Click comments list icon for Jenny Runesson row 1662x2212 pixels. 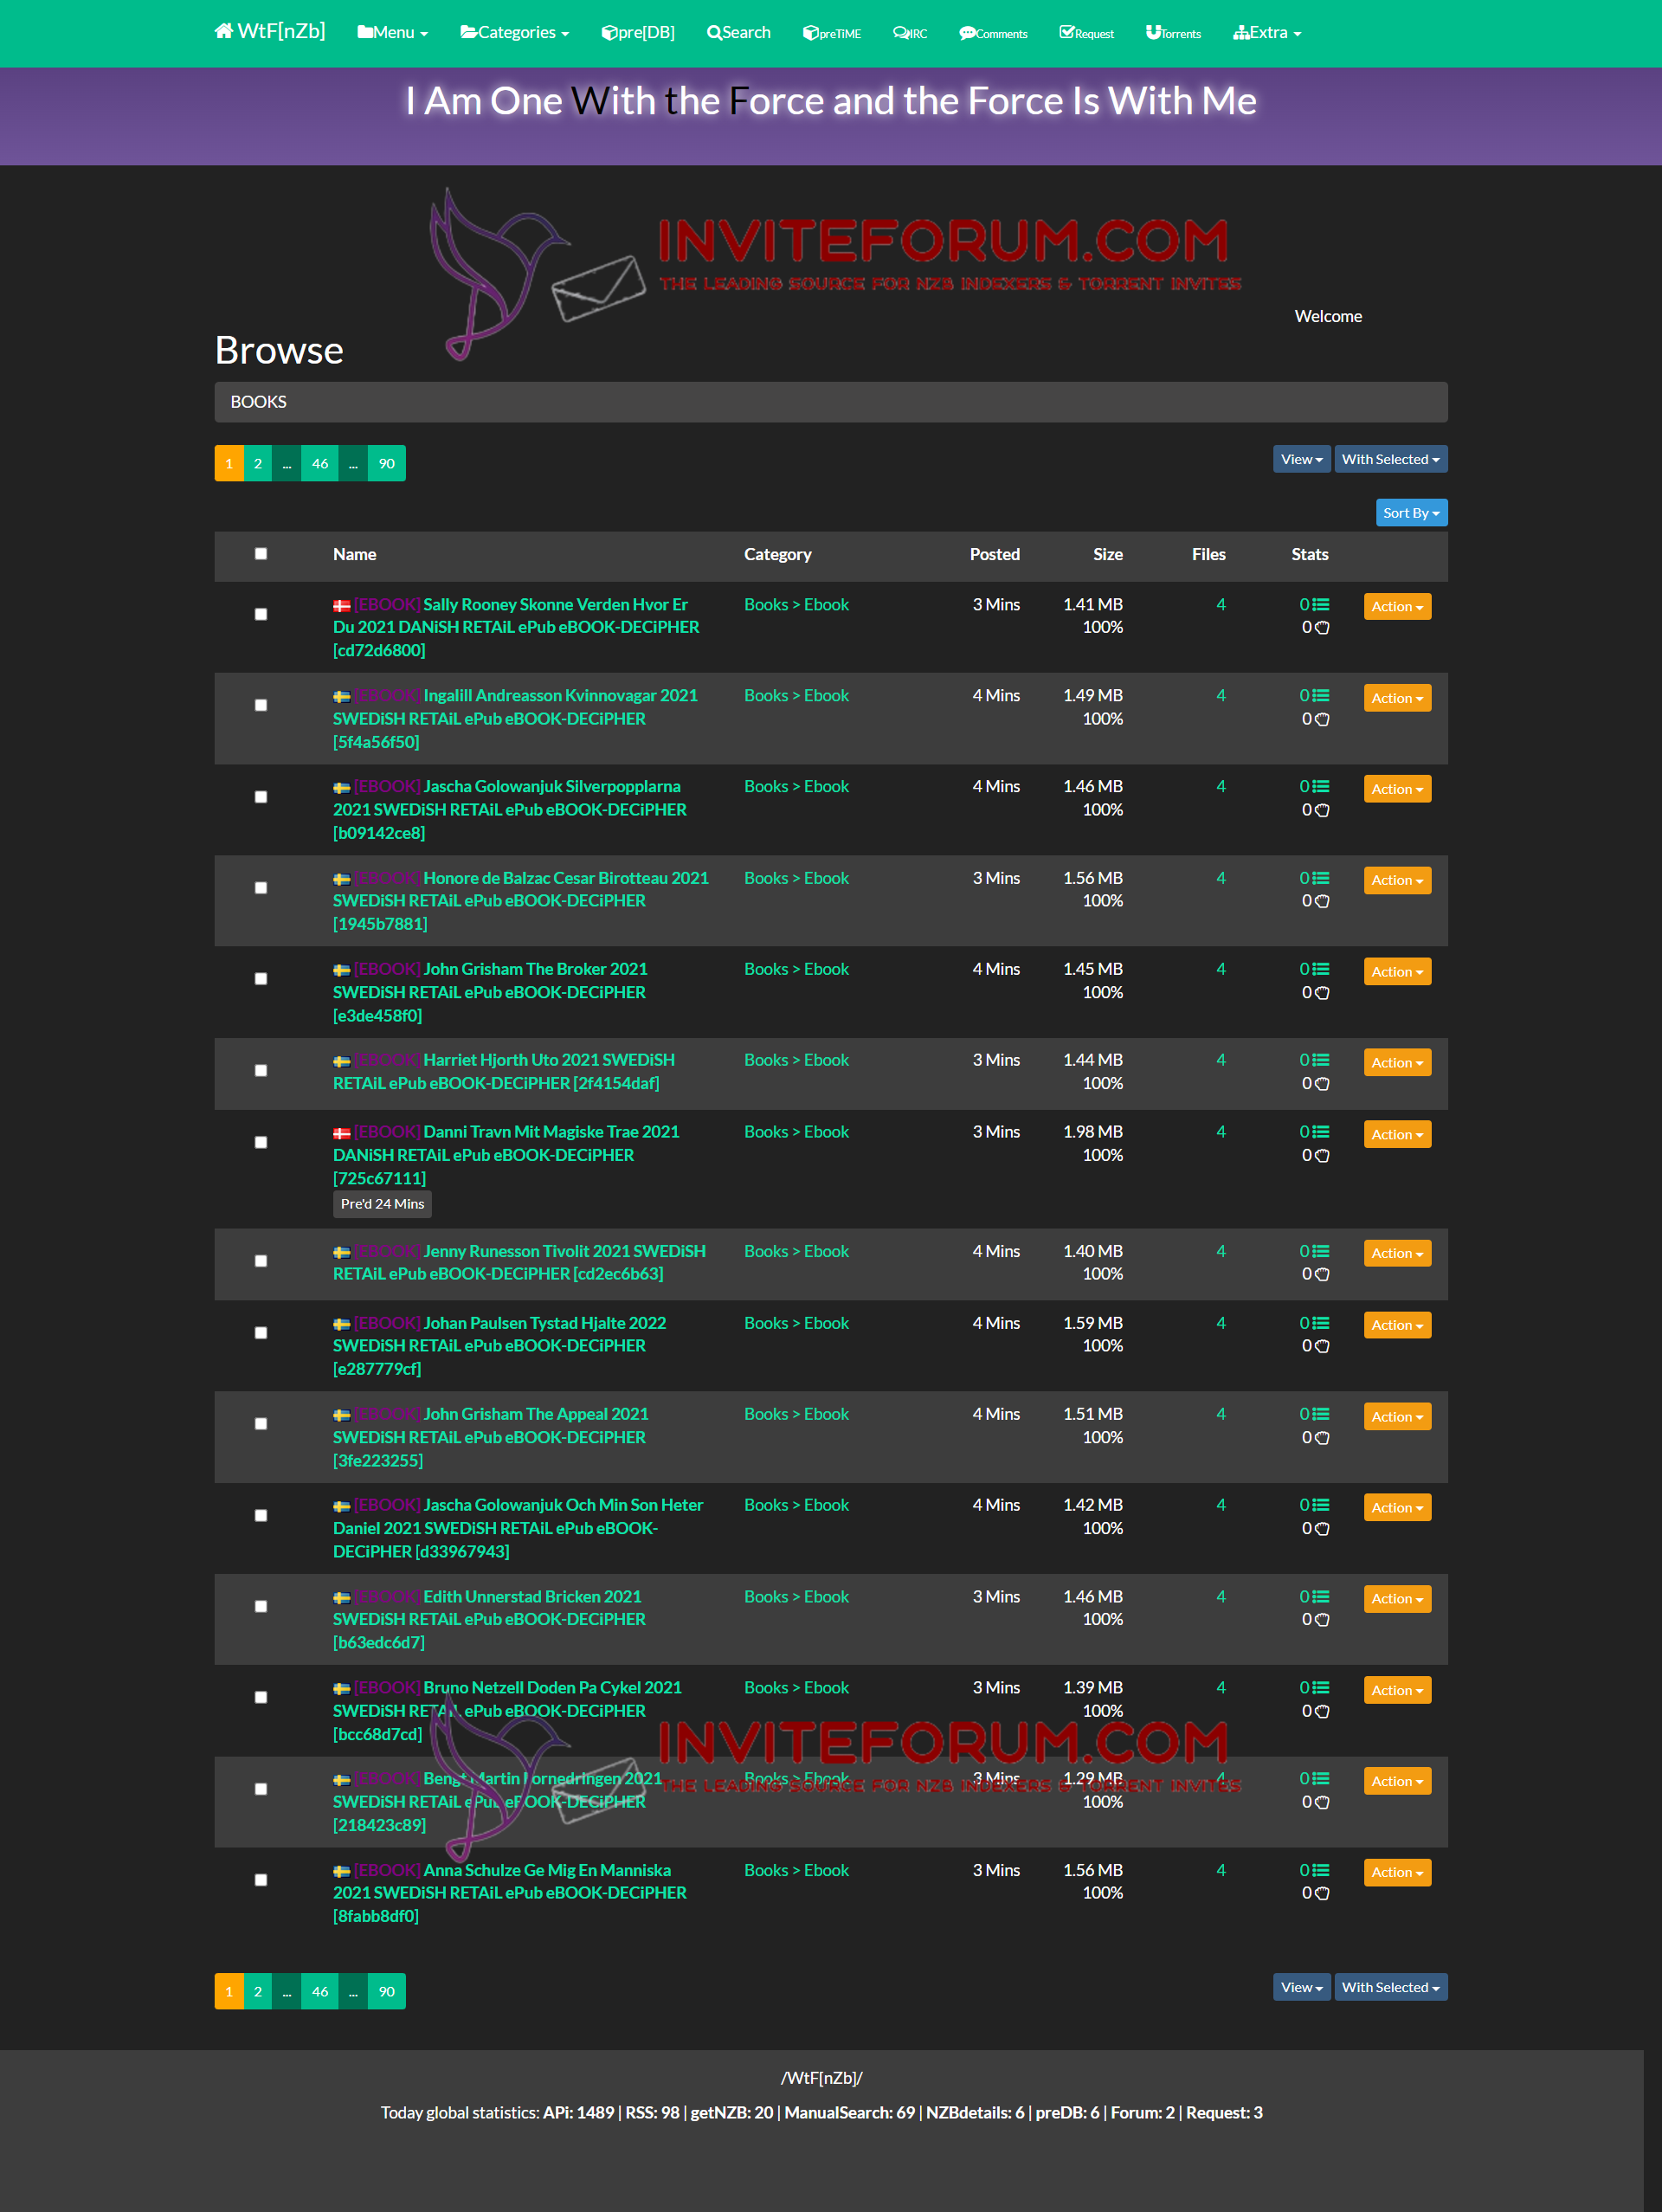click(x=1320, y=1251)
